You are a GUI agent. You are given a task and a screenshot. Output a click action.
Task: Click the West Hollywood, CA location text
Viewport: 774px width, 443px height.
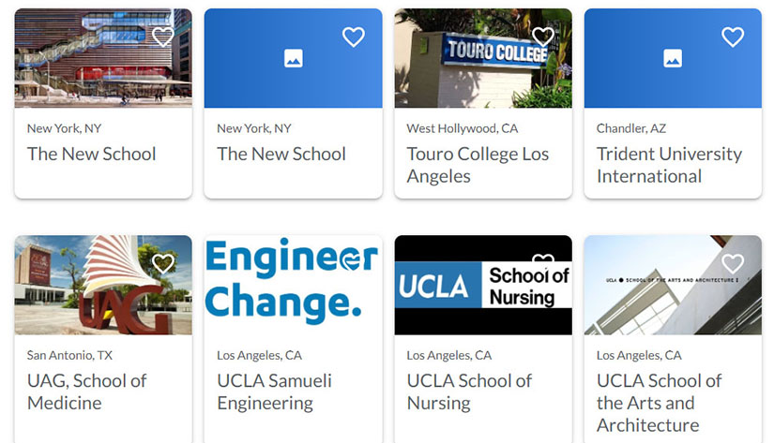point(462,128)
